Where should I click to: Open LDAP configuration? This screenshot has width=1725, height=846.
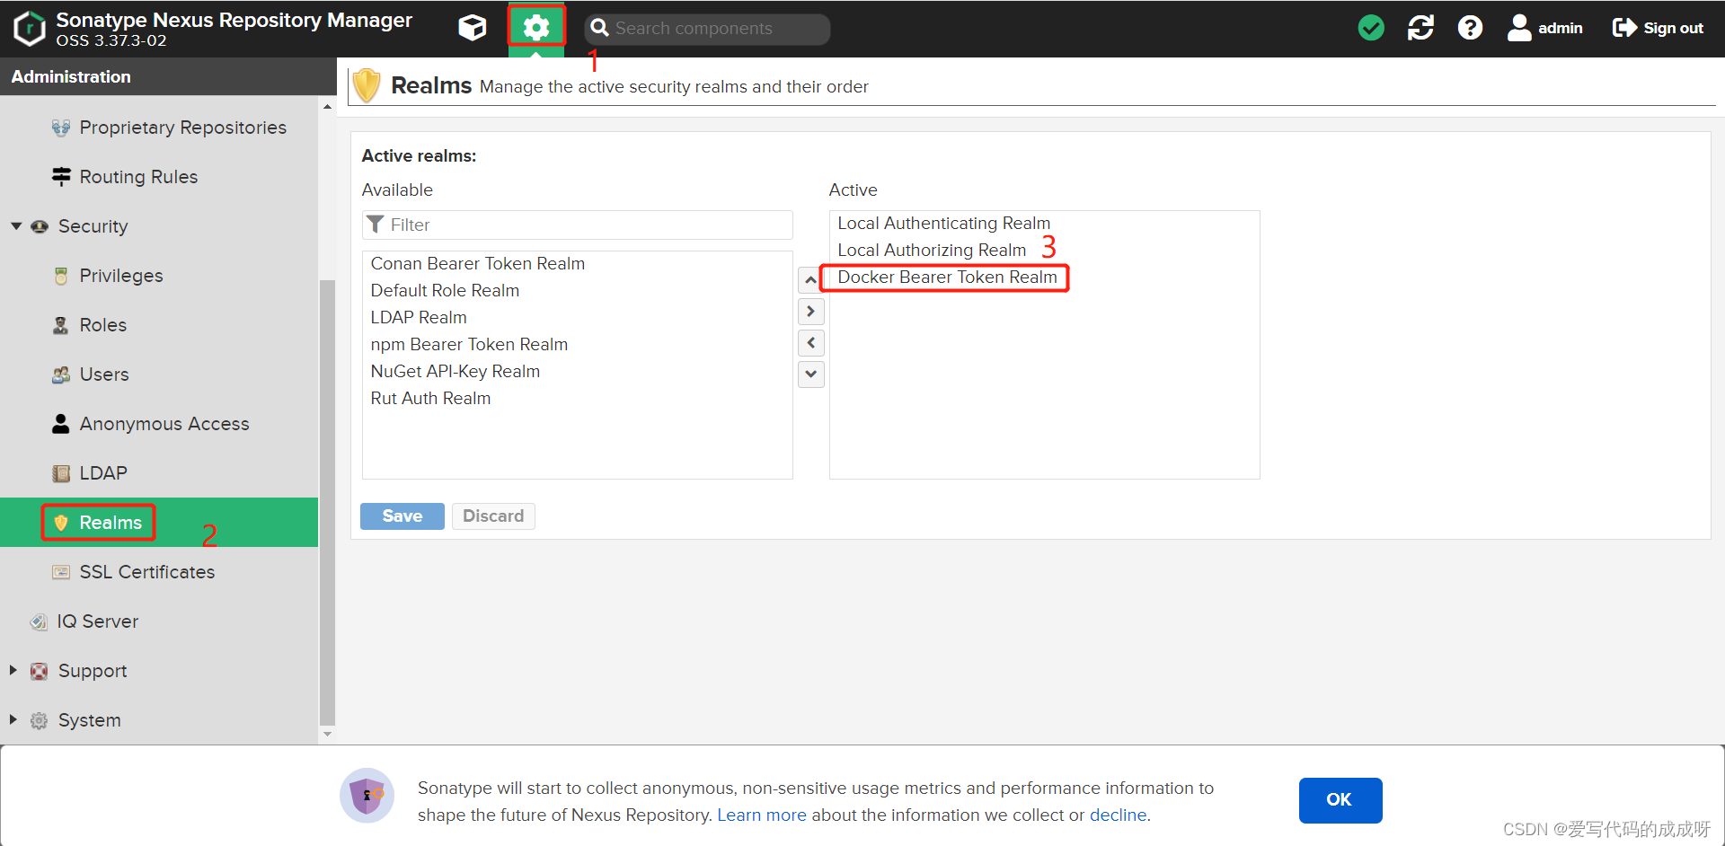(102, 473)
